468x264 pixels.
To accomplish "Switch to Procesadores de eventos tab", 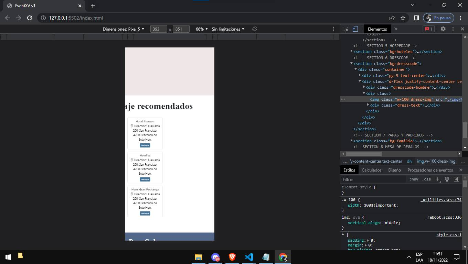I will 430,170.
